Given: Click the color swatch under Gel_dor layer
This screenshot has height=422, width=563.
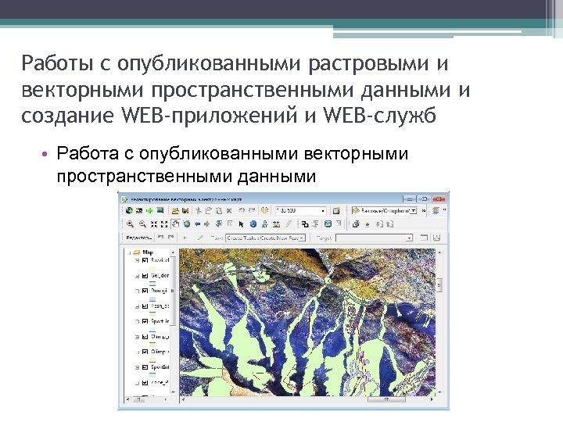Looking at the screenshot, I should pyautogui.click(x=152, y=284).
